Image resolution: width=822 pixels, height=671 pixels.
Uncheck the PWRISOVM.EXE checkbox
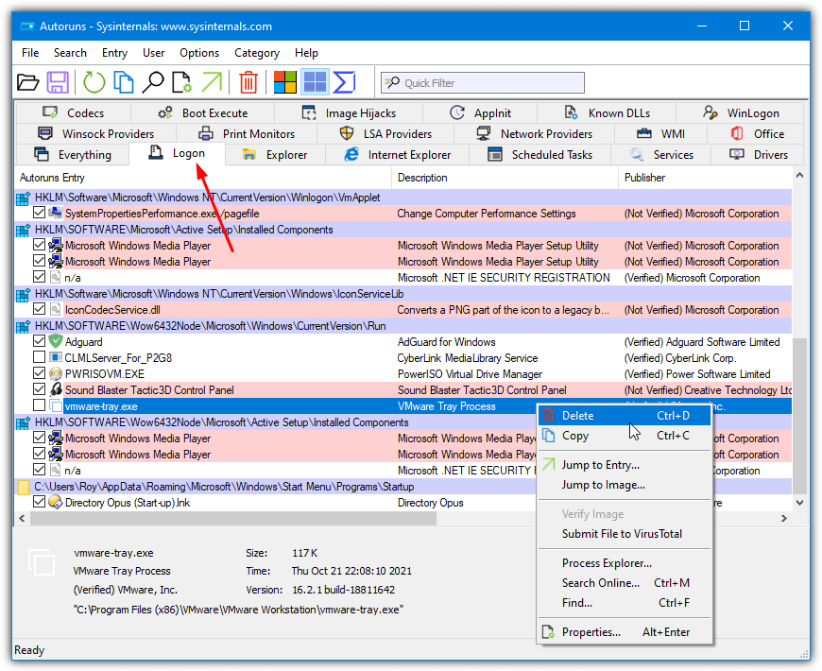point(39,373)
